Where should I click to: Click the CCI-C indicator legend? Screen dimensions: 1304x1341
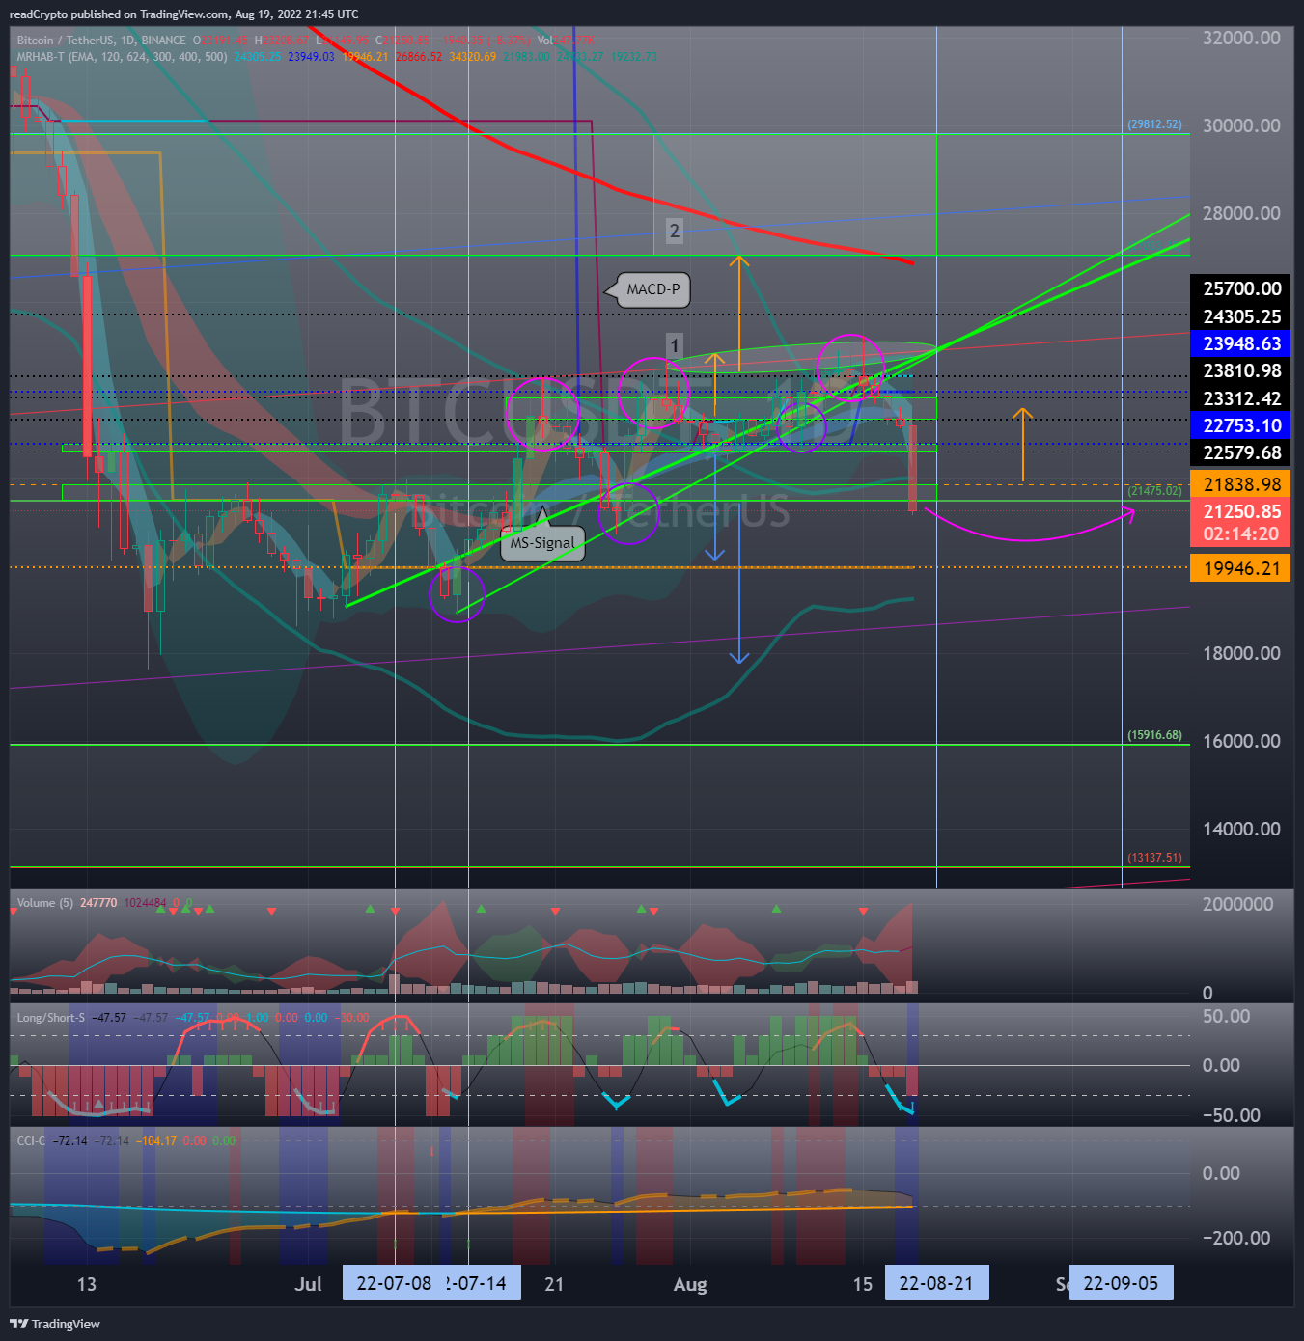(31, 1141)
